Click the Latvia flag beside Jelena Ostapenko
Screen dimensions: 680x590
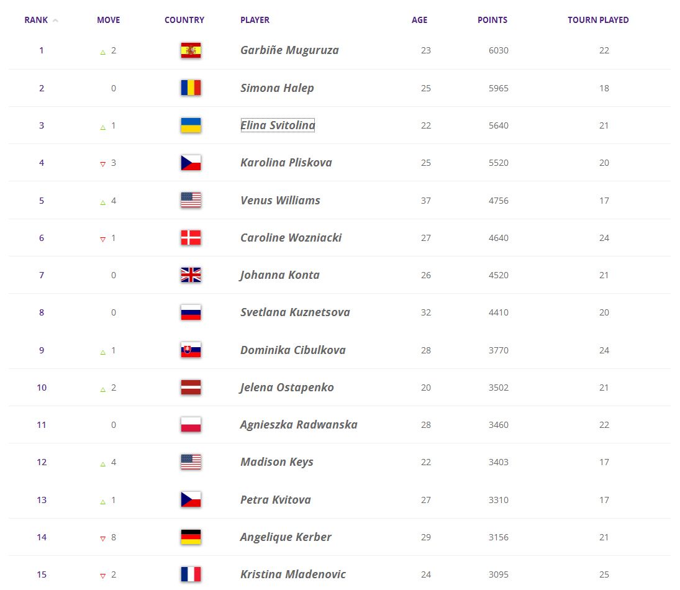coord(191,388)
